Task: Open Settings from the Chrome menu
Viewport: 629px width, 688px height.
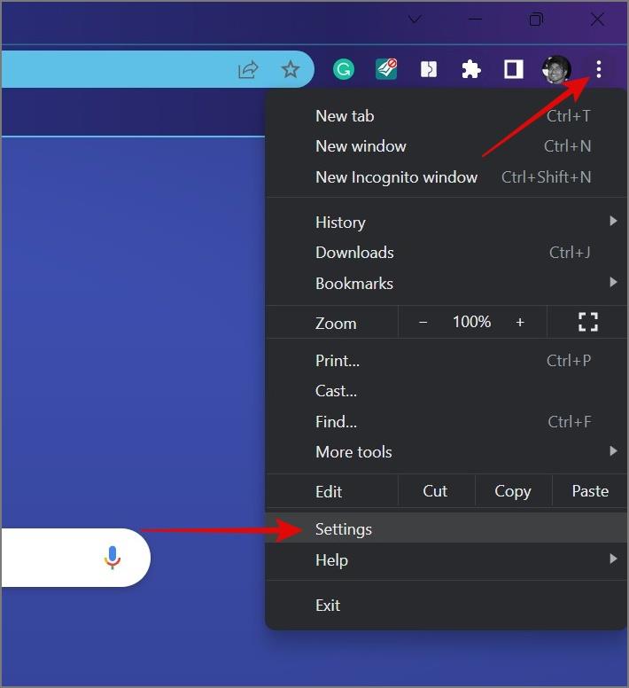Action: (447, 529)
